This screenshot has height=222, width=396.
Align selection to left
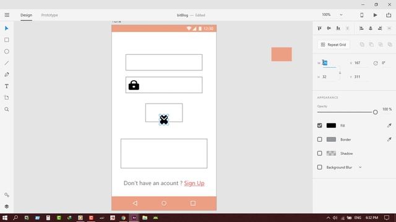[361, 28]
